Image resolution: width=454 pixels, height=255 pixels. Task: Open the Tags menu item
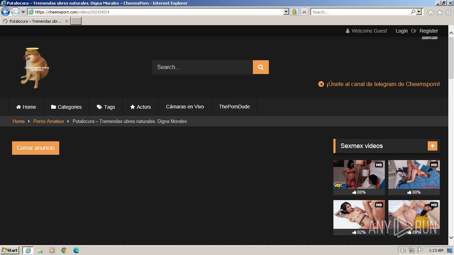click(x=106, y=107)
